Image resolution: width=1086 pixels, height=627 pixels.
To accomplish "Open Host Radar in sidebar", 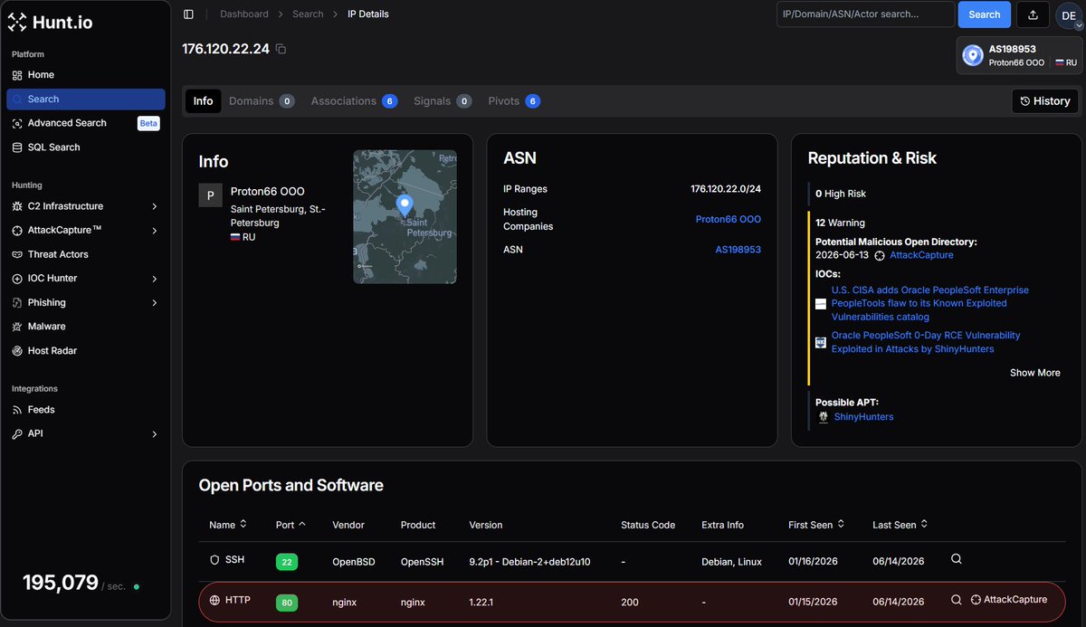I will [x=52, y=351].
